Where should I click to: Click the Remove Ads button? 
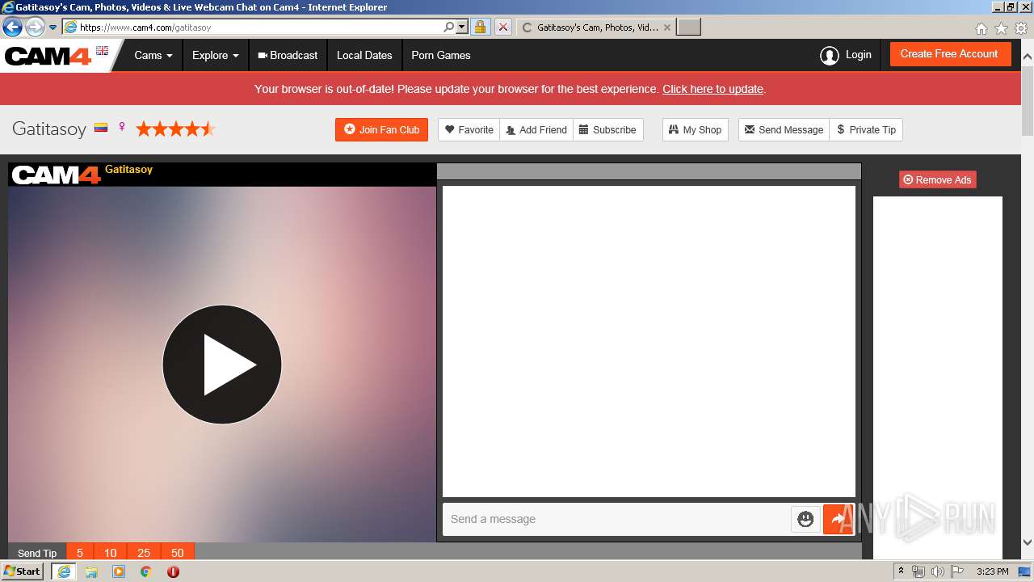point(938,179)
